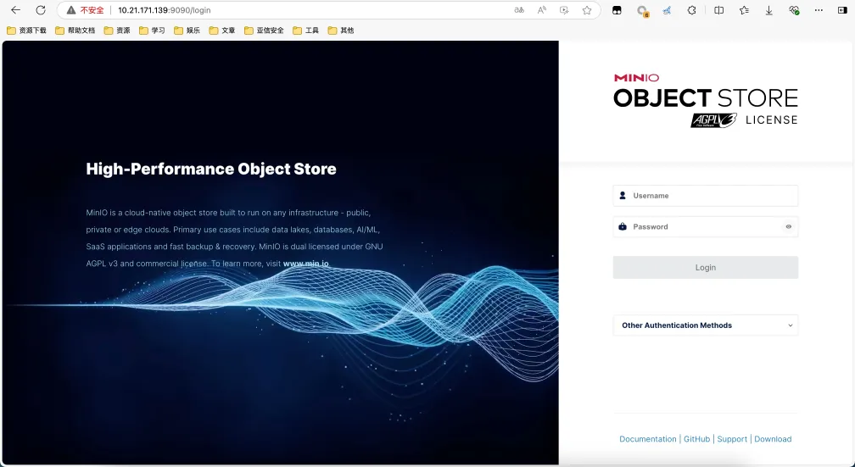Click the extension icon with orange badge
This screenshot has height=467, width=855.
pos(642,10)
